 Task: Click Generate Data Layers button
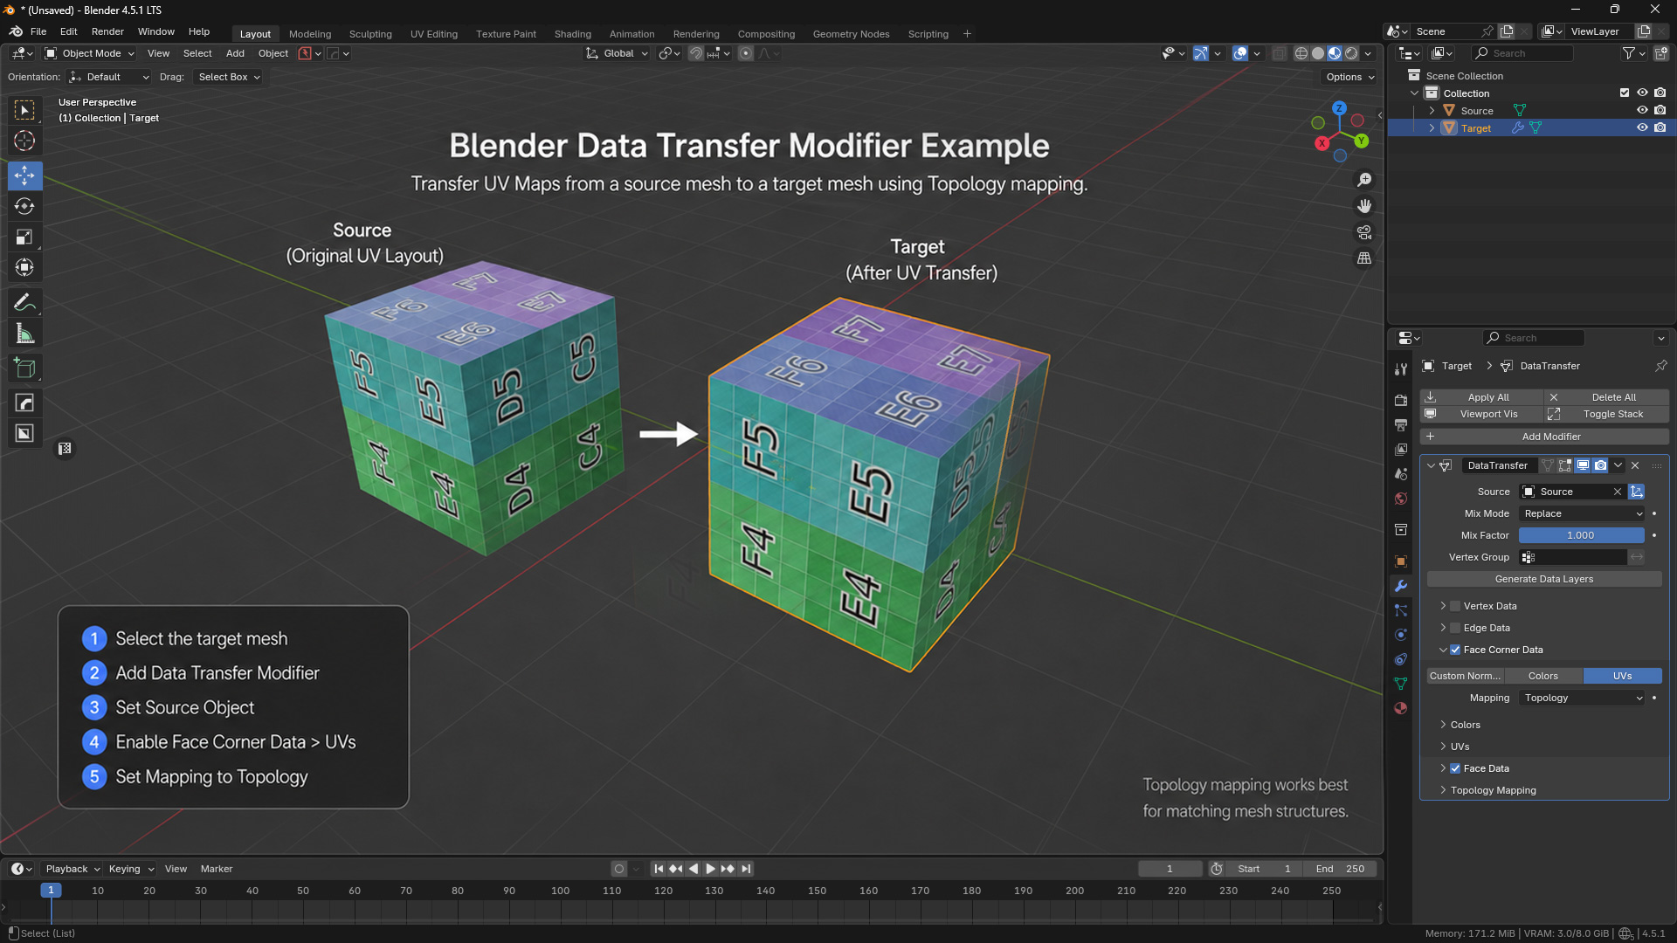tap(1543, 579)
